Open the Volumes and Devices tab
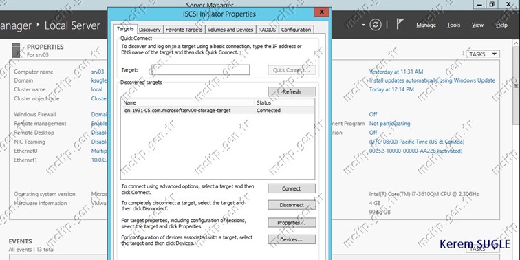Image resolution: width=520 pixels, height=260 pixels. coord(230,30)
